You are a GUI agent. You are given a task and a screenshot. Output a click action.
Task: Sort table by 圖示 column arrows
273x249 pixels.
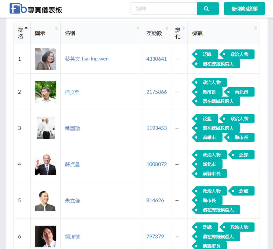pos(56,28)
